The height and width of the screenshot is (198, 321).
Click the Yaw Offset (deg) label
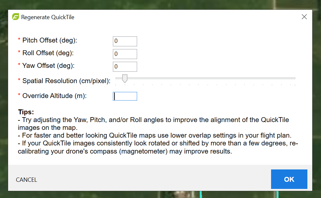(x=48, y=66)
